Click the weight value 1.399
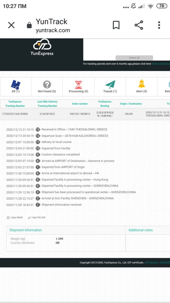Viewport: 170px width, 303px height. click(x=59, y=239)
